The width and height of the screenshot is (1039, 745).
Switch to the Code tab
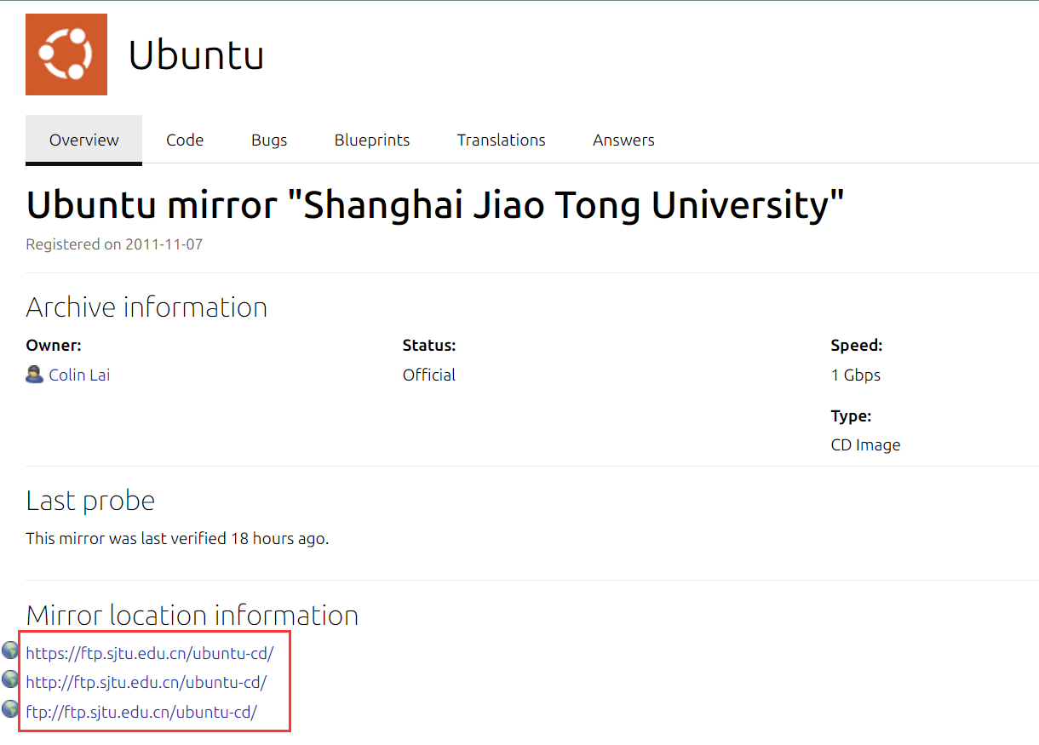tap(185, 140)
